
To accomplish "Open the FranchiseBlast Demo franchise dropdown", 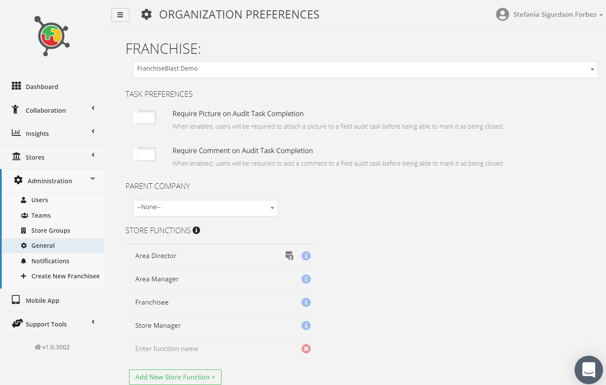I will click(x=365, y=69).
